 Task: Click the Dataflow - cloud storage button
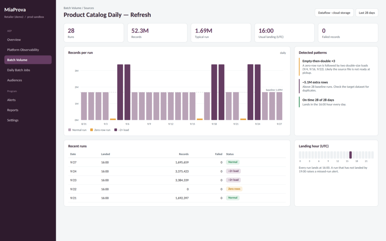click(334, 13)
